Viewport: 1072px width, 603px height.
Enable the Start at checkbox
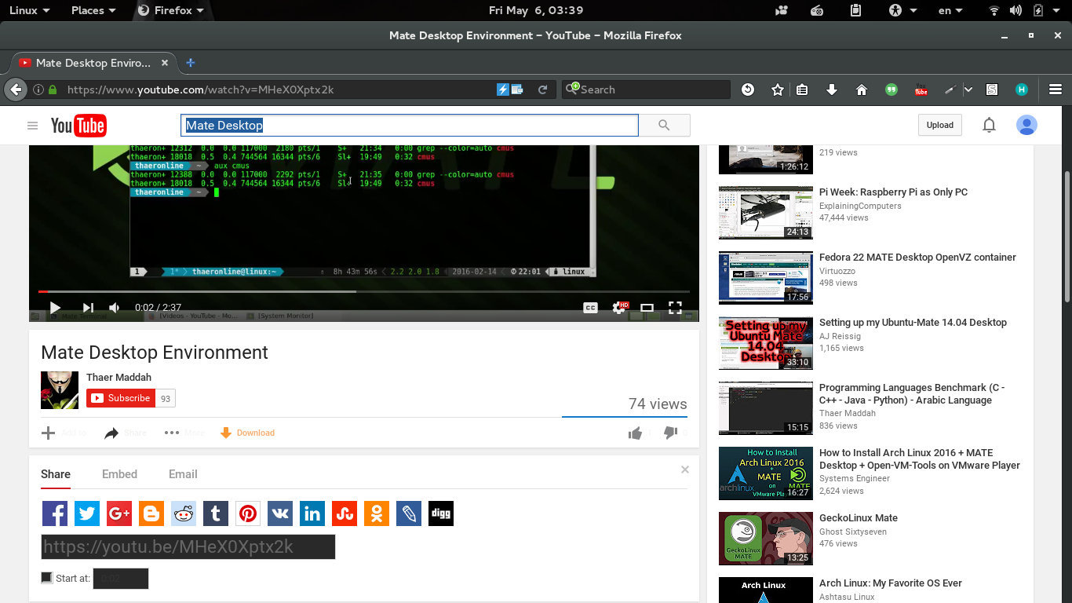(47, 578)
